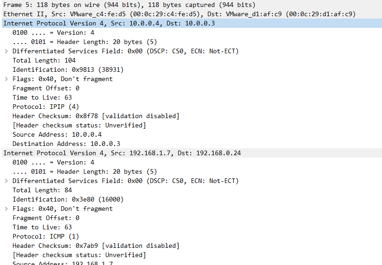
Task: Select Total Length: 84 field
Action: (x=42, y=190)
